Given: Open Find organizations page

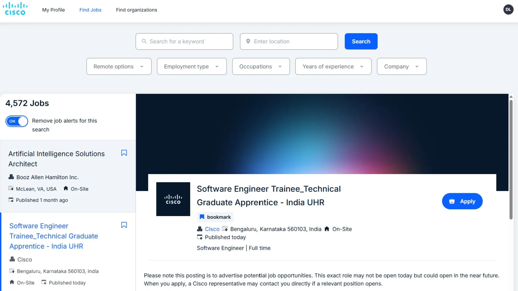Looking at the screenshot, I should 137,10.
